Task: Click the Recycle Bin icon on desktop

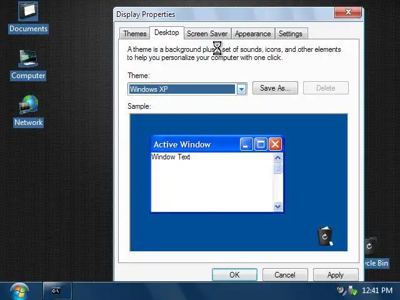Action: pos(376,252)
